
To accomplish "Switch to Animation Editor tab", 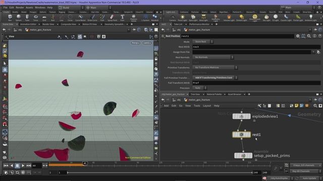I will (x=28, y=24).
